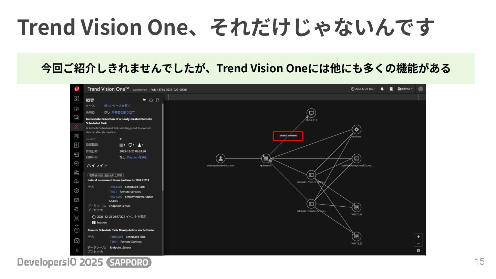496x279 pixels.
Task: Select the 10.0.7.211 monitor endpoint node
Action: click(x=311, y=113)
